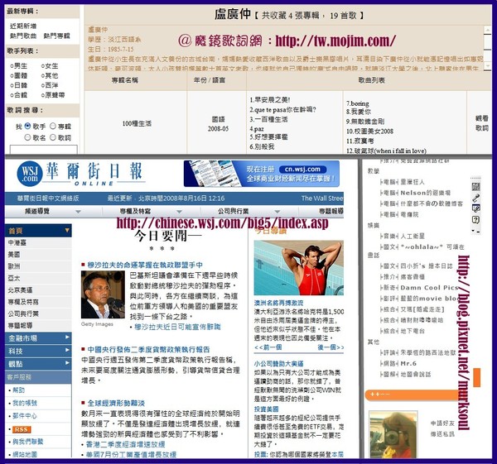Viewport: 497px width, 464px height.
Task: Open the 中國央行發佈二季度貨幣政策執行報告 headline
Action: [148, 349]
